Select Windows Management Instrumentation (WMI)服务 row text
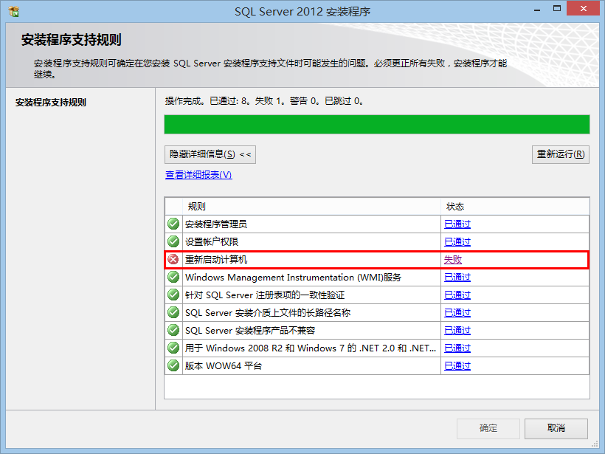Screen dimensions: 605x454 click(x=293, y=277)
